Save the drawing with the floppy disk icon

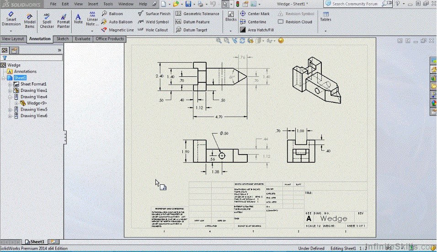(x=188, y=4)
